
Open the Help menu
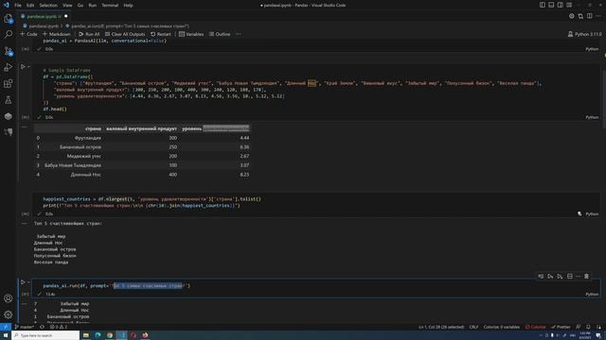click(129, 5)
